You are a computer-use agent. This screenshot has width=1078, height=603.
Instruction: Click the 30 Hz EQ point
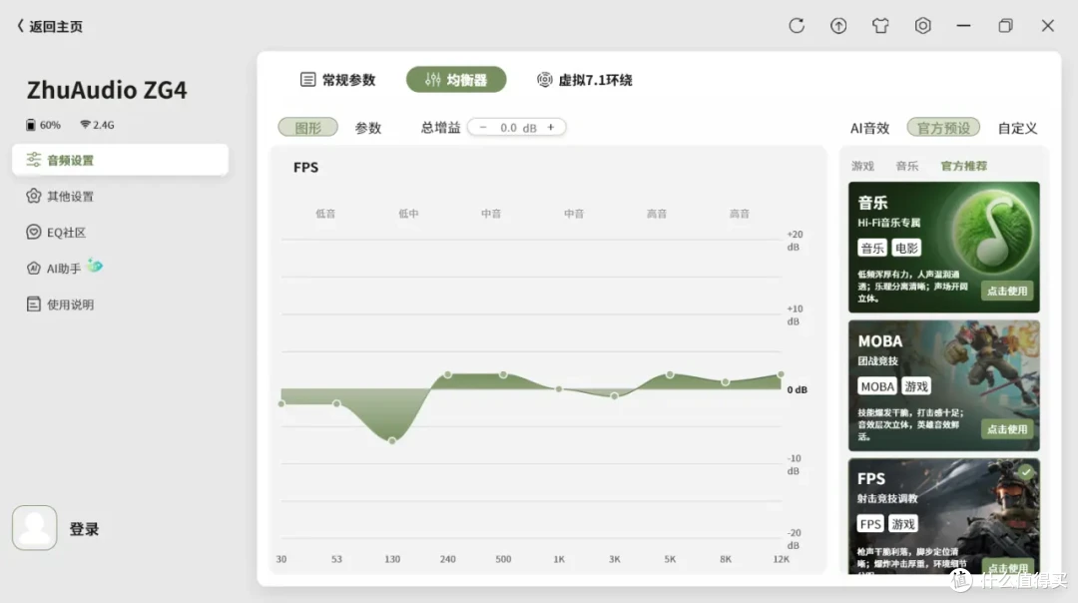point(281,403)
